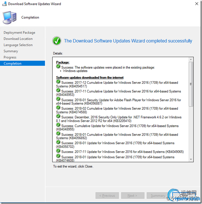Click success icon for KB3205410 .NET update
202x204 pixels.
(58, 116)
